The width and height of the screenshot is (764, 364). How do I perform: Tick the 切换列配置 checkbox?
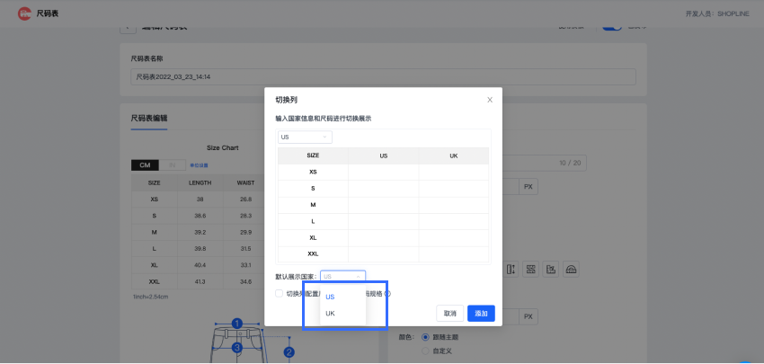pyautogui.click(x=279, y=293)
